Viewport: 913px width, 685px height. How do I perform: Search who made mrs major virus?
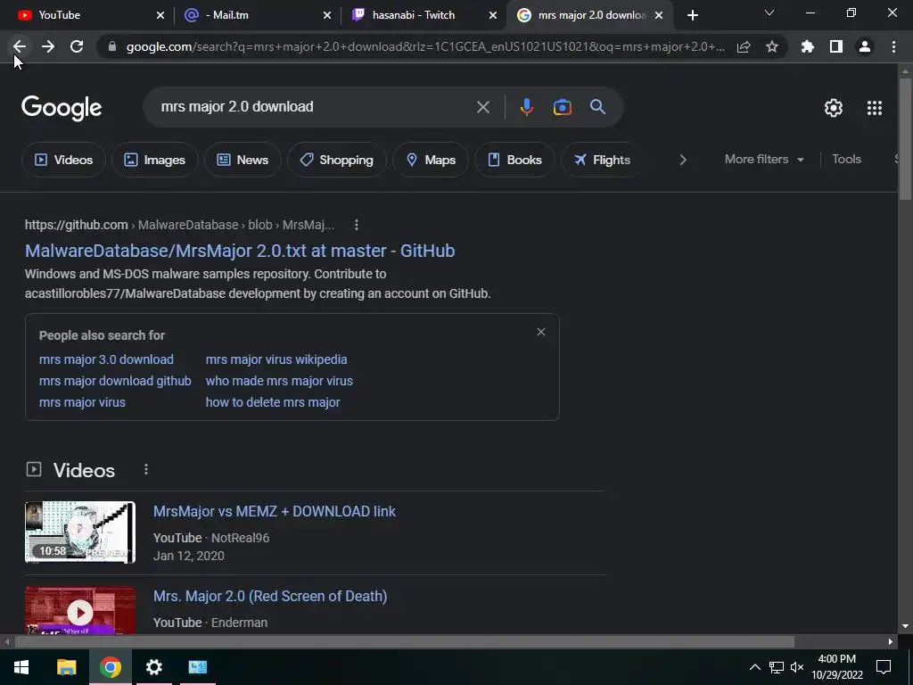pos(279,381)
